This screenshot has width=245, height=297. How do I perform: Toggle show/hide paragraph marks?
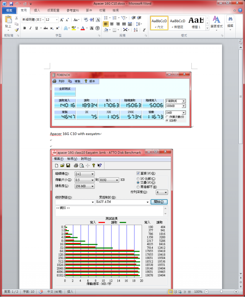click(144, 30)
